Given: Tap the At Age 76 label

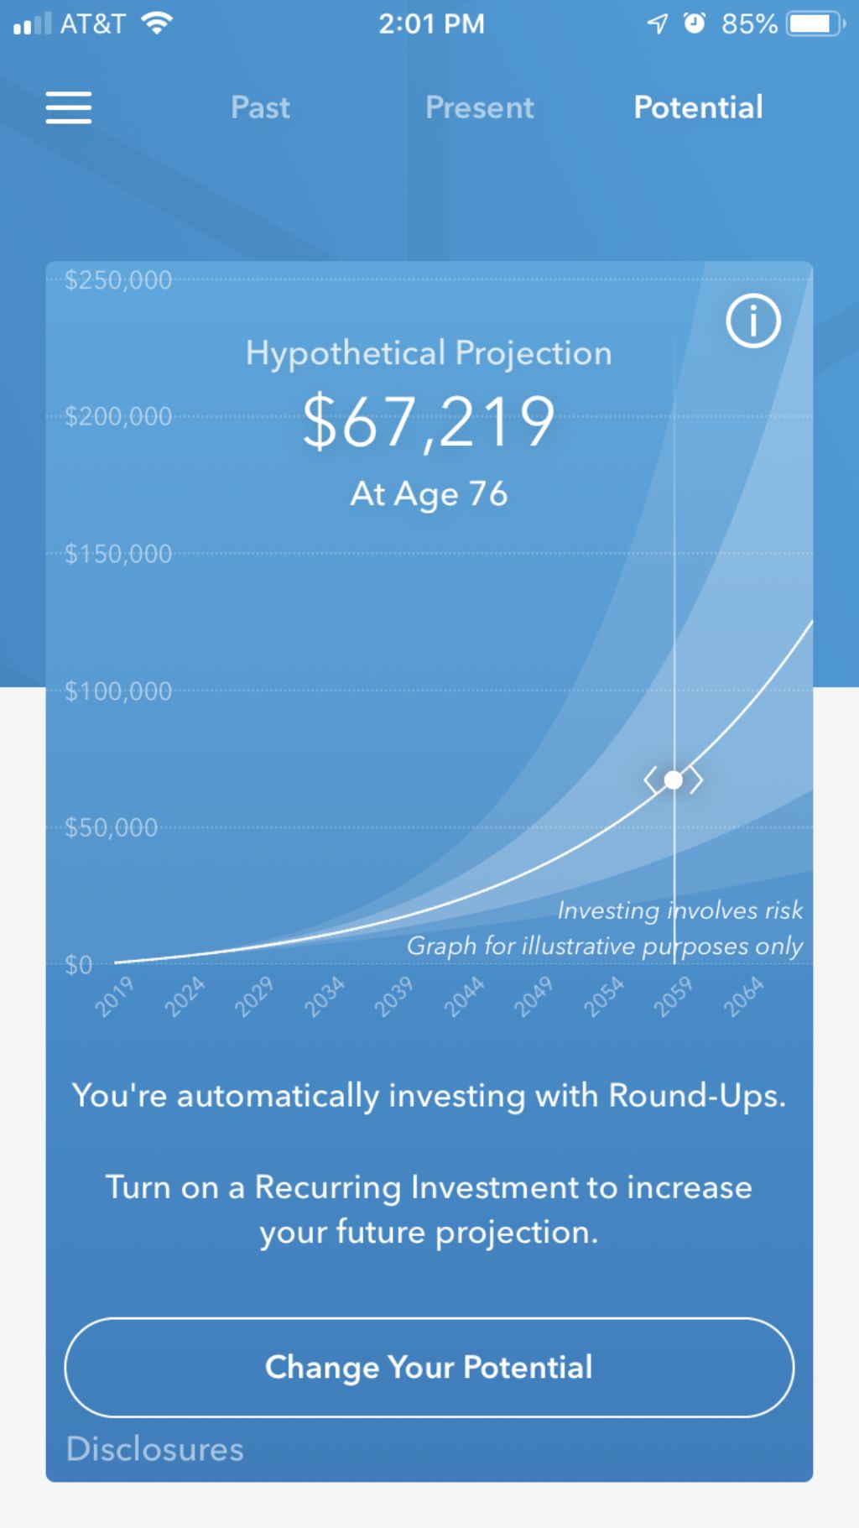Looking at the screenshot, I should tap(429, 494).
